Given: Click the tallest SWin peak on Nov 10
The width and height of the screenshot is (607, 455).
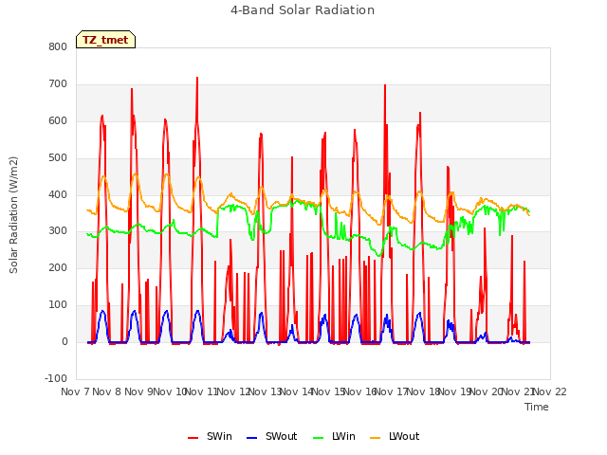Looking at the screenshot, I should pos(197,78).
